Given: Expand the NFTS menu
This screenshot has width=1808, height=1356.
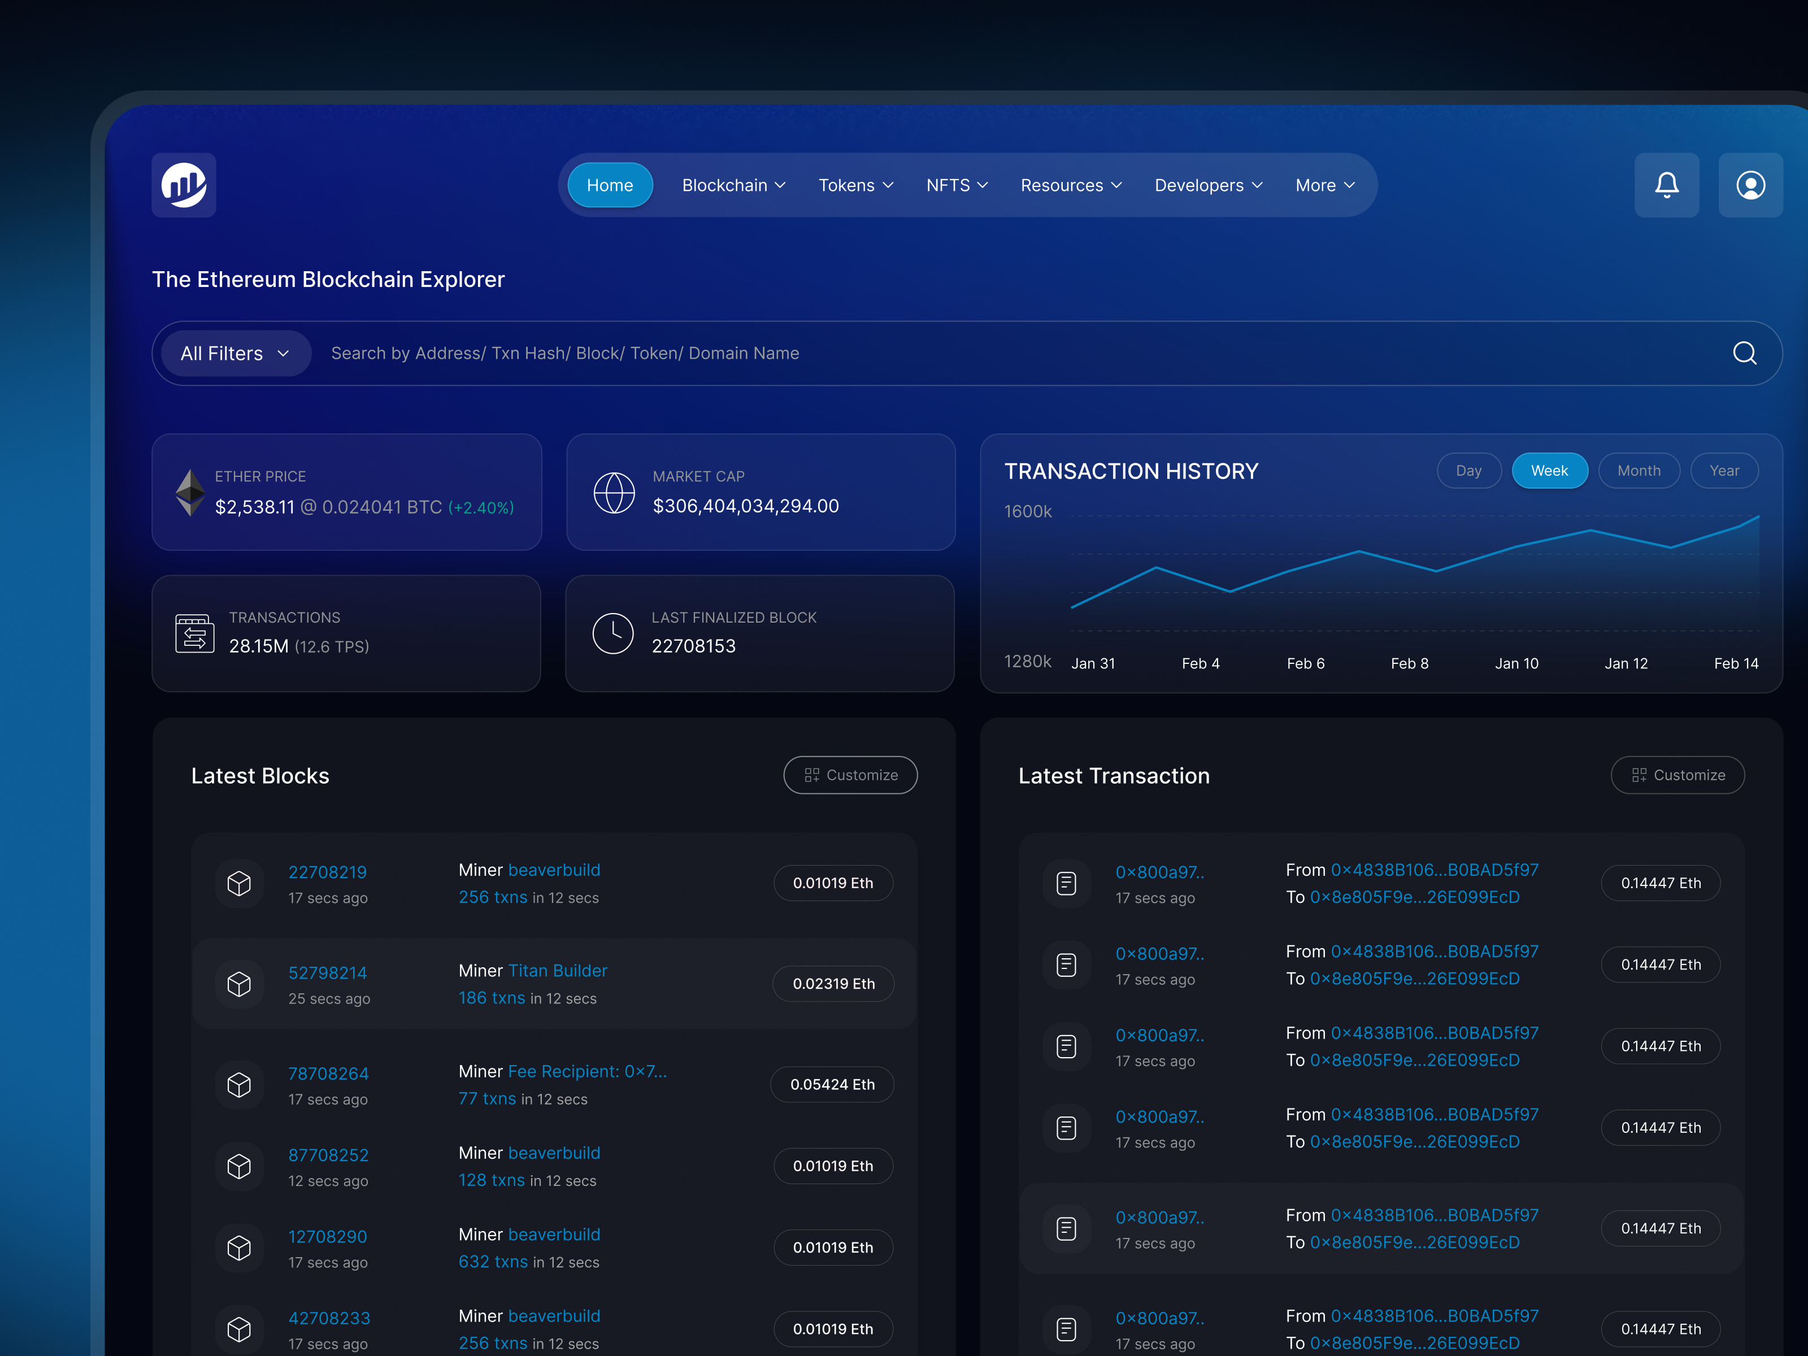Looking at the screenshot, I should pyautogui.click(x=957, y=185).
